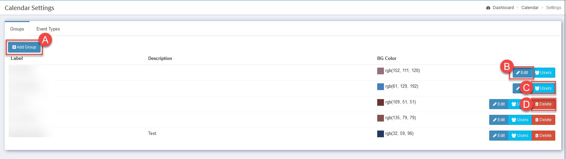
Task: Manage Users of the rgb(135, 79, 79) group
Action: [x=520, y=120]
